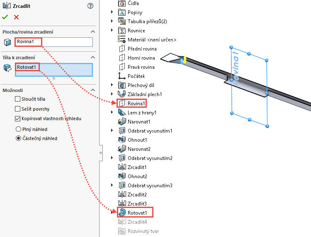Click the Ohnout1 fold icon

coord(122,140)
